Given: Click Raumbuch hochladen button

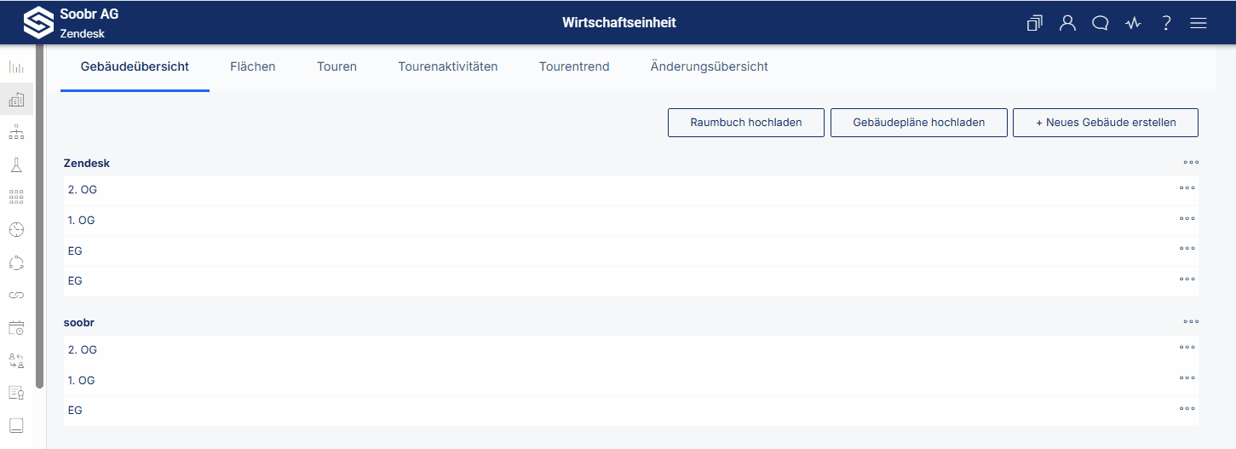Looking at the screenshot, I should click(x=746, y=123).
